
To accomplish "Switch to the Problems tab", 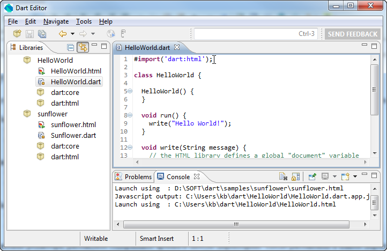I will coord(133,177).
